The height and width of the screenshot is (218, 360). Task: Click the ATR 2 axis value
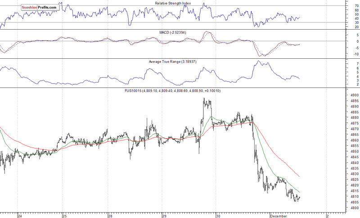357,84
